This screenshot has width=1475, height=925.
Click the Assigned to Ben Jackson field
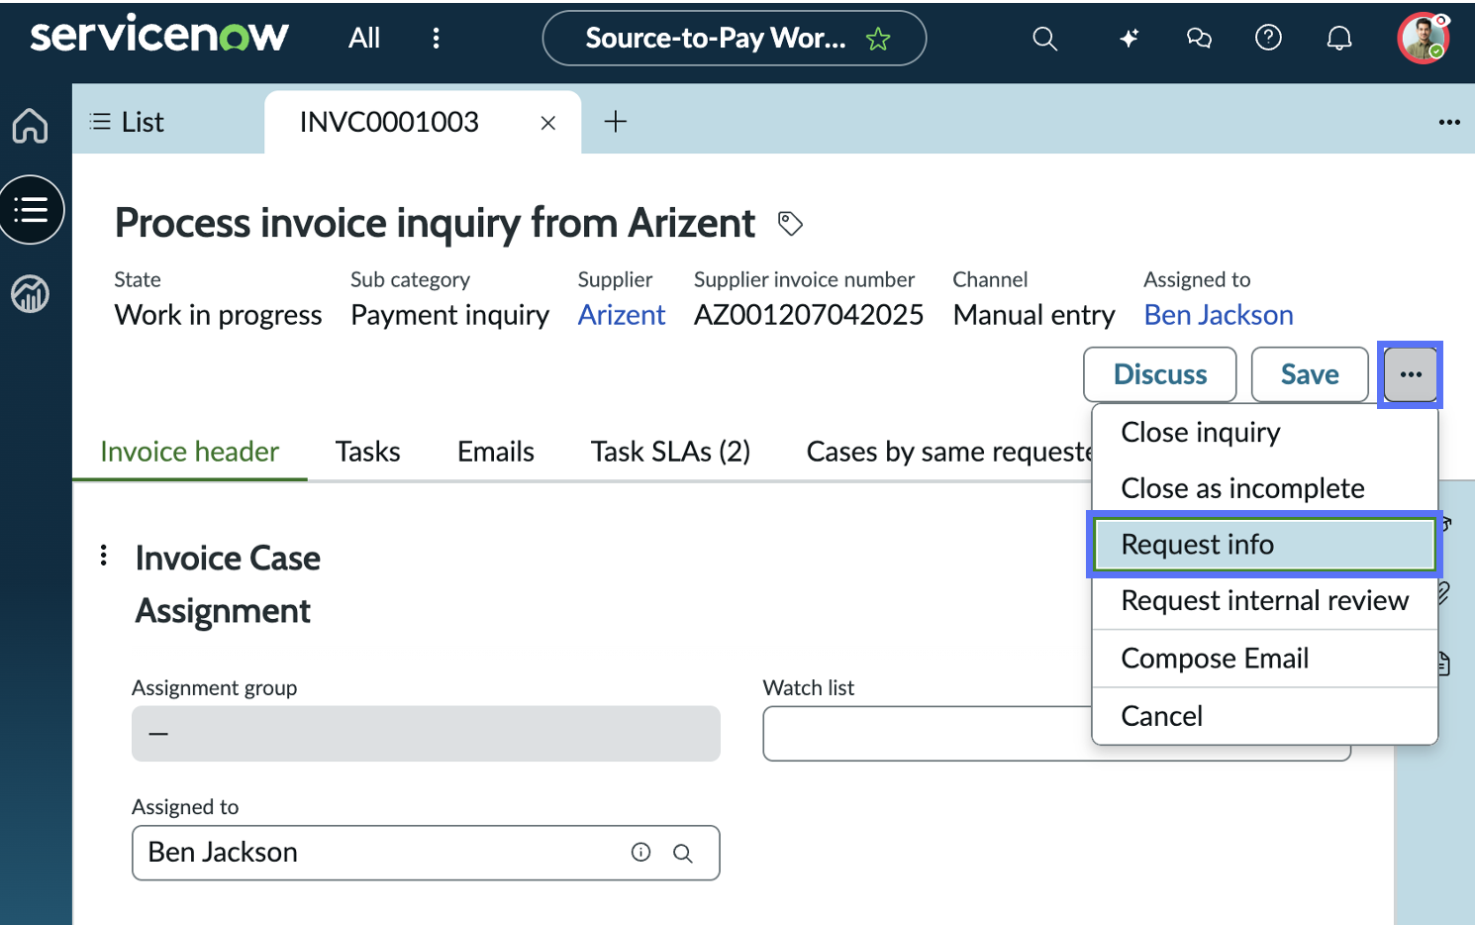426,853
